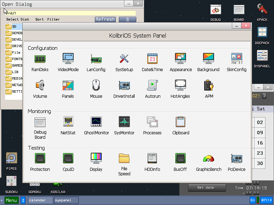Open Sort menu in Open Dialog
The width and height of the screenshot is (274, 205).
[39, 19]
